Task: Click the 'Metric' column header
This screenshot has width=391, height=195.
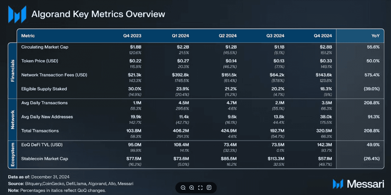Action: point(28,36)
